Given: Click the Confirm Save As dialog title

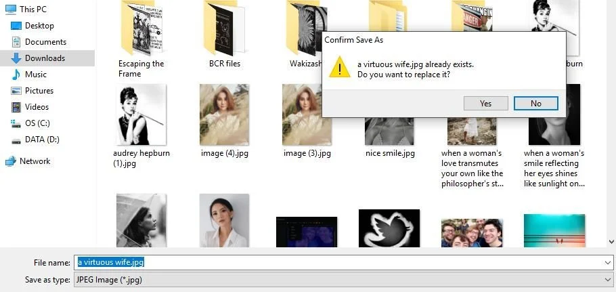Looking at the screenshot, I should point(353,40).
